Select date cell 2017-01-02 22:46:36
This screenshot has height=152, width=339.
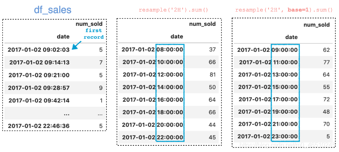point(39,126)
